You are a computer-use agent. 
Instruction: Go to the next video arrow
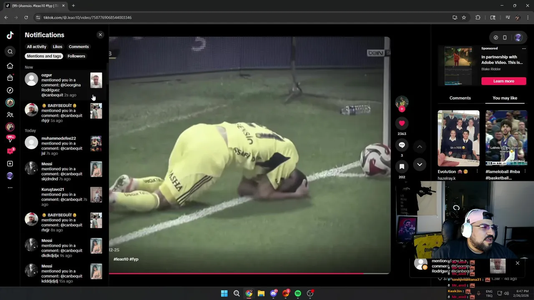pos(420,165)
